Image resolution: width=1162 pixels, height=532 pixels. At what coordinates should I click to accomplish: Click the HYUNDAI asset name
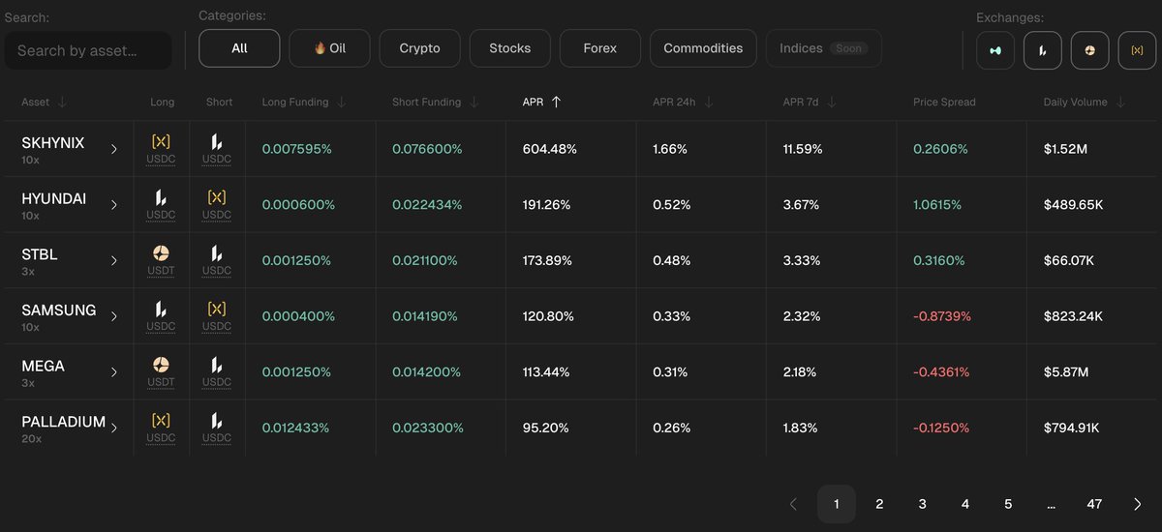tap(53, 198)
